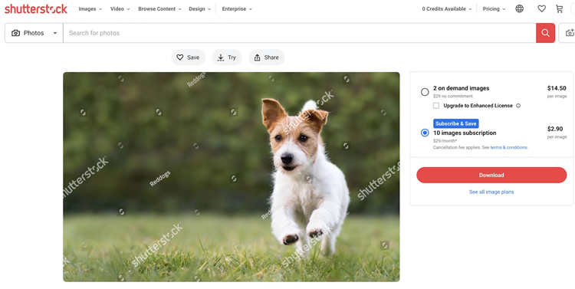Screen dimensions: 575x289
Task: Open See all image plans link
Action: click(491, 192)
